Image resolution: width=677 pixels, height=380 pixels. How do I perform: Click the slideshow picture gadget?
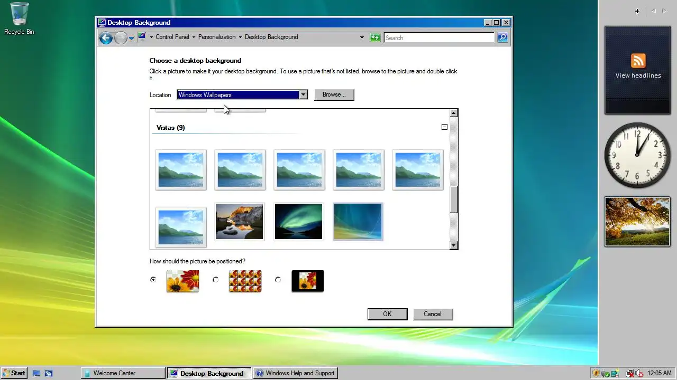pyautogui.click(x=637, y=222)
